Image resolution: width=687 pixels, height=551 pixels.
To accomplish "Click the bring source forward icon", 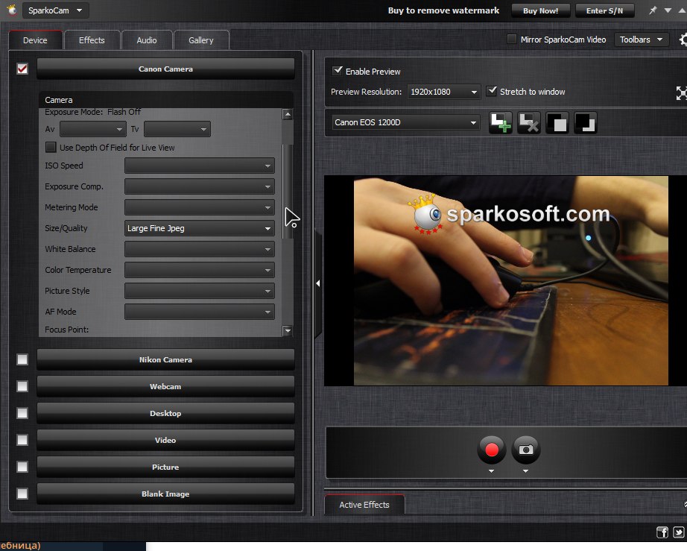I will pos(557,123).
